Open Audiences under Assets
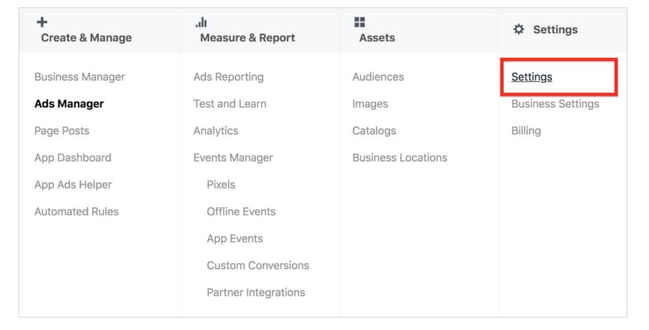The image size is (649, 330). point(378,77)
